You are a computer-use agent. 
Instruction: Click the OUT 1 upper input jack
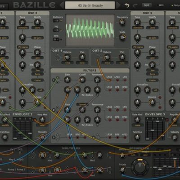click(x=58, y=55)
